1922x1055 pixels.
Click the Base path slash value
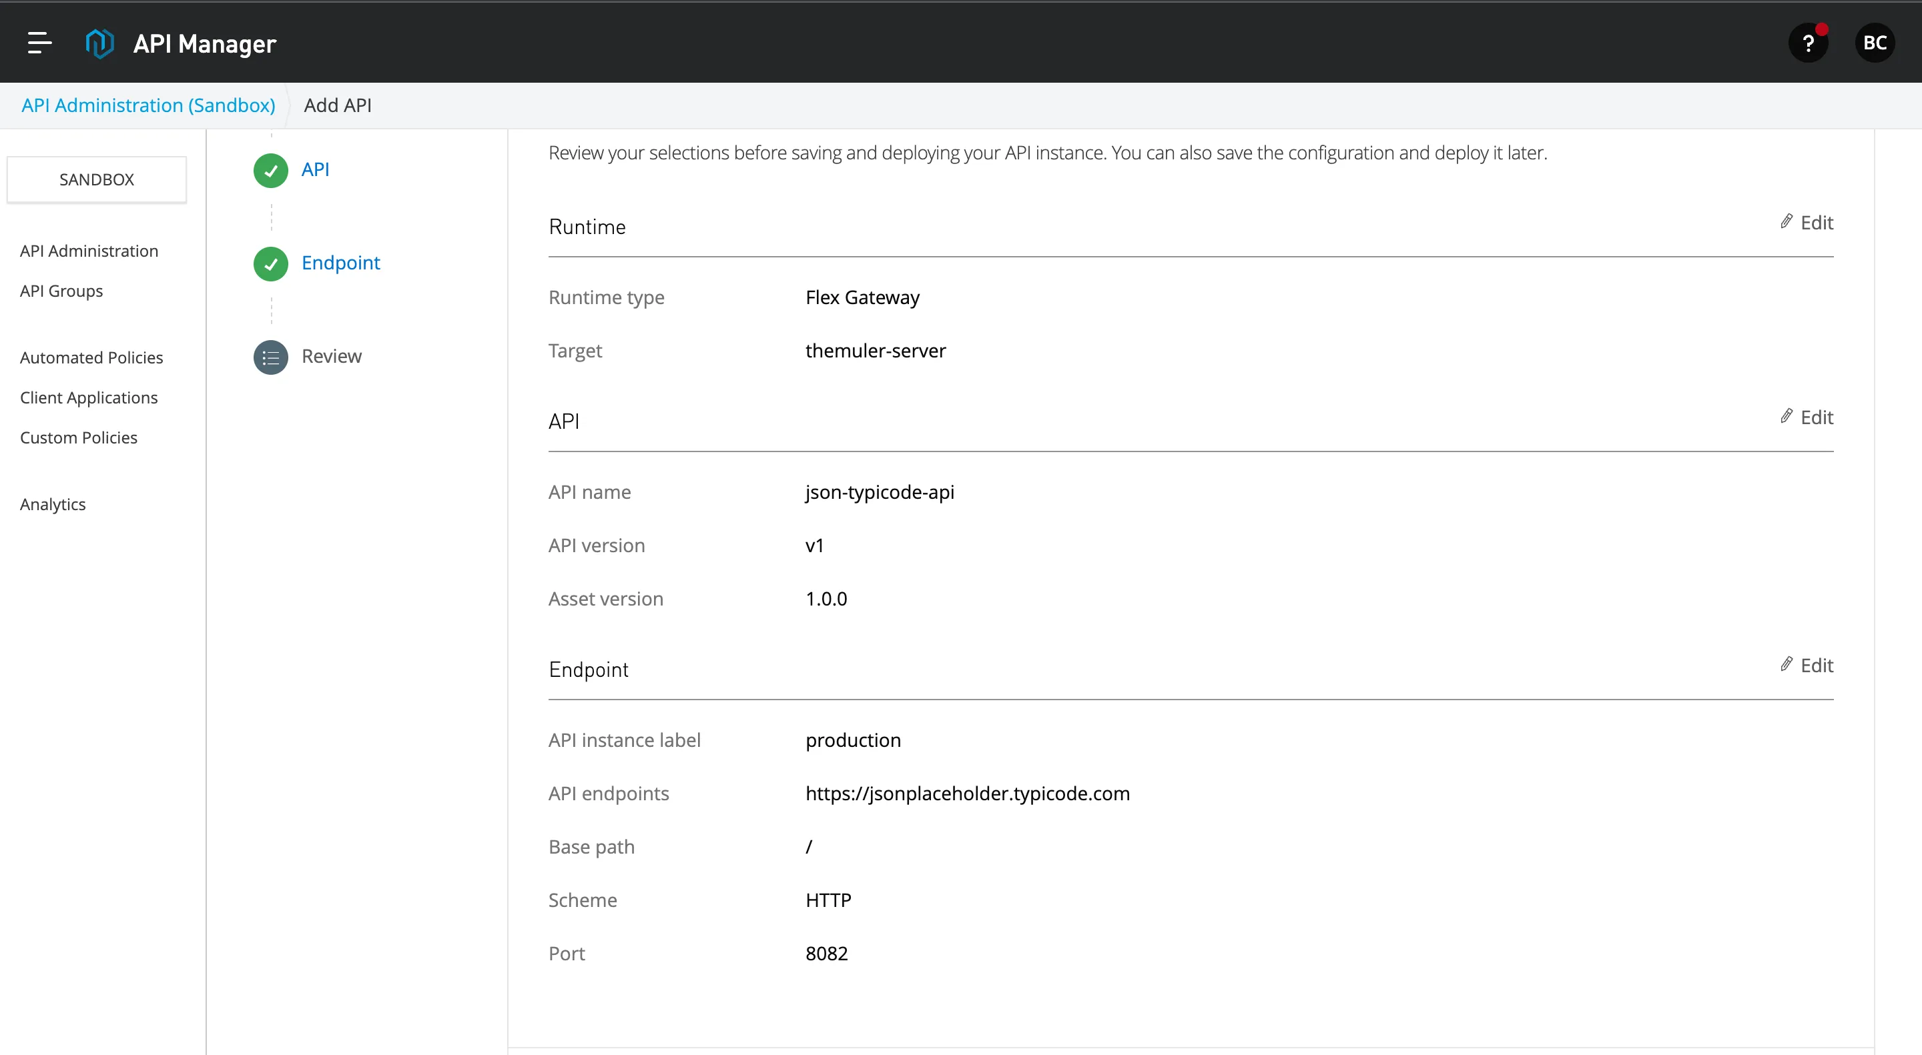pyautogui.click(x=809, y=847)
